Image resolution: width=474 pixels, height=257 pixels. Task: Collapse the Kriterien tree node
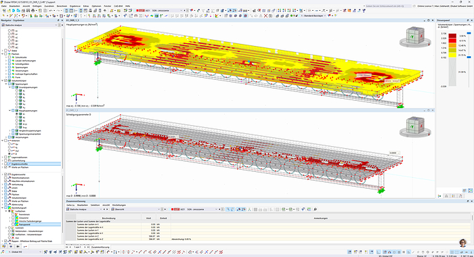point(3,141)
